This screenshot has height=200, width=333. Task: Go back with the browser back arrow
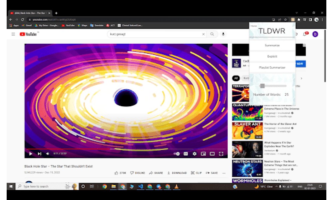point(11,20)
